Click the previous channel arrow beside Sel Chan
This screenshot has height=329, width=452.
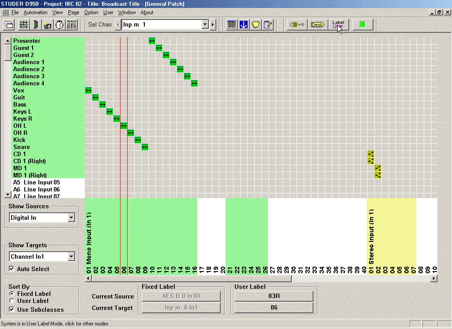coord(117,25)
